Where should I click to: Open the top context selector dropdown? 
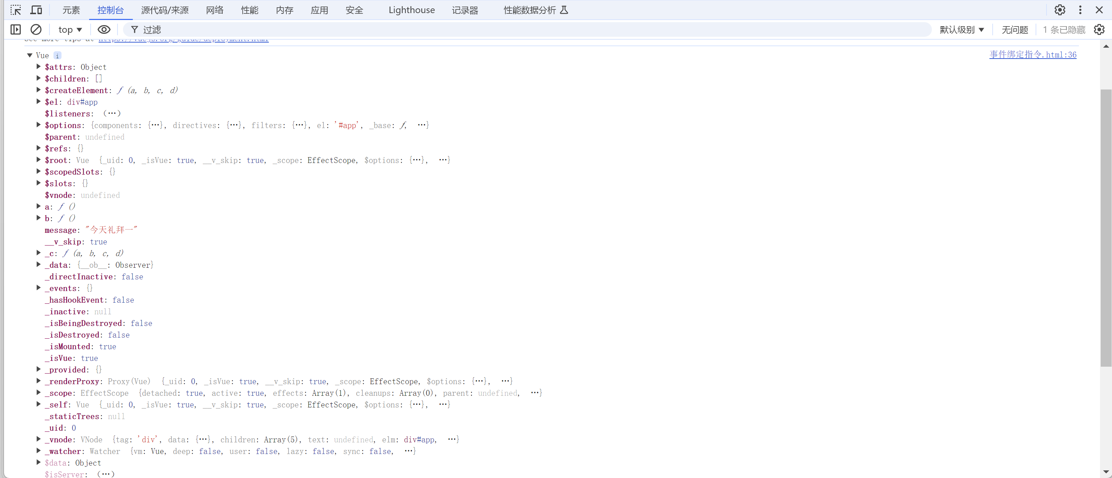coord(70,29)
